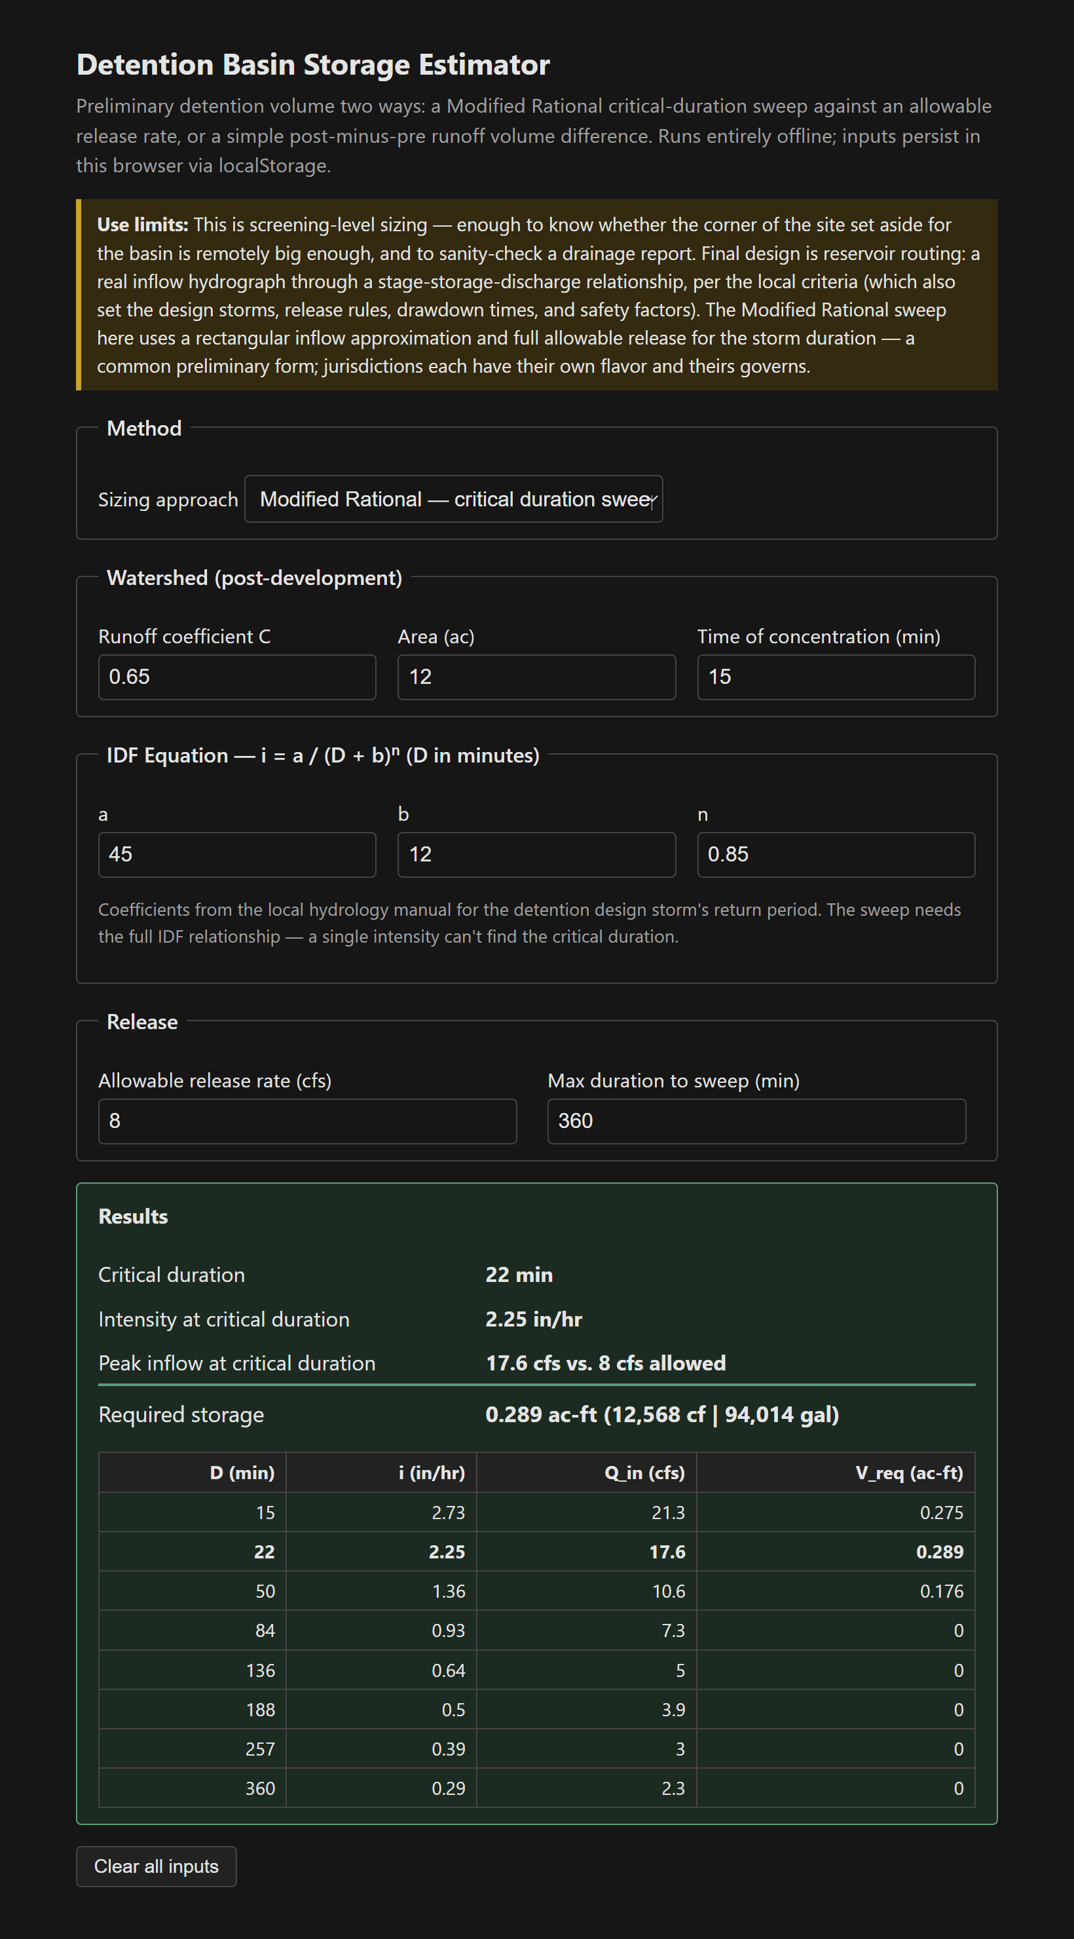Click the Method section legend
This screenshot has height=1939, width=1074.
[145, 428]
